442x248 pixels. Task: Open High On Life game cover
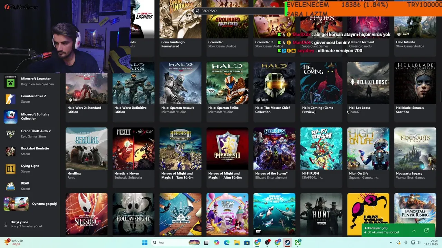click(x=368, y=148)
